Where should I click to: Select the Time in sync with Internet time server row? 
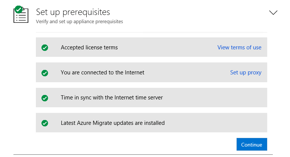pos(151,98)
